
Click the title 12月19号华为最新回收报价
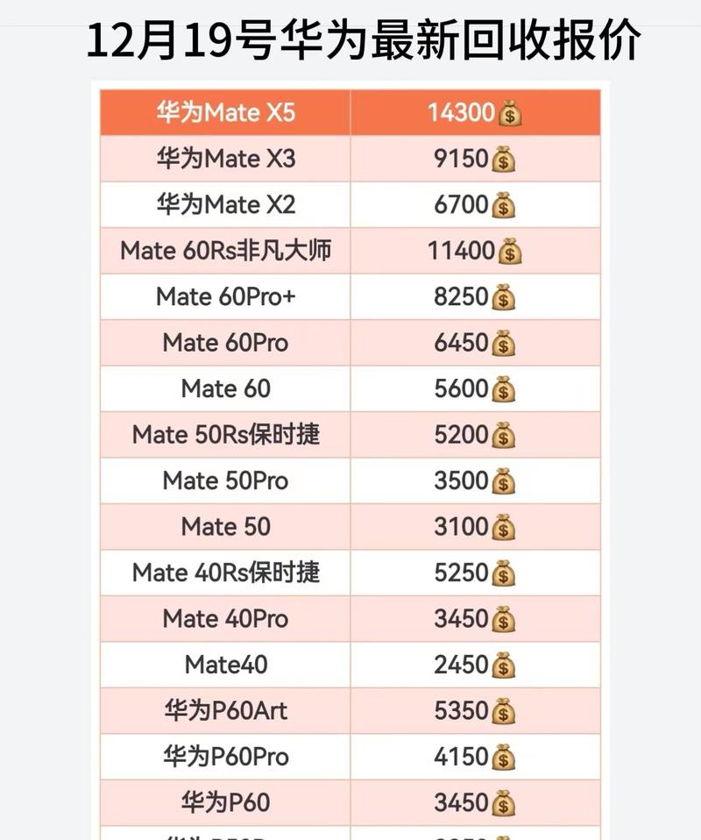pyautogui.click(x=363, y=39)
